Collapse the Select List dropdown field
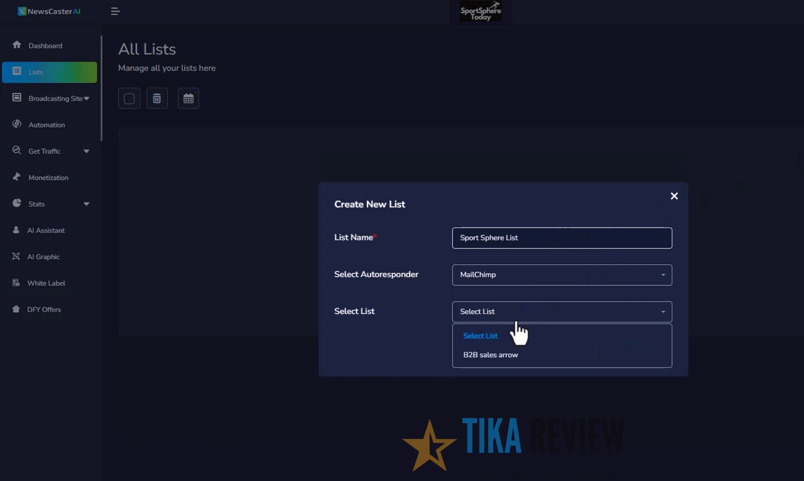 562,311
